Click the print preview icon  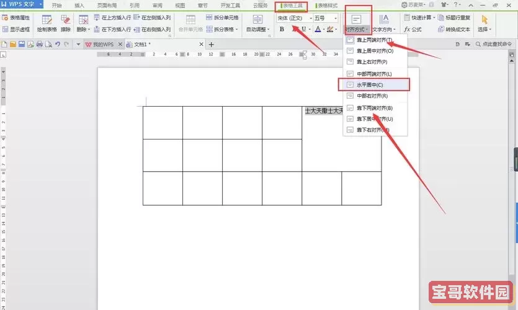pos(48,44)
